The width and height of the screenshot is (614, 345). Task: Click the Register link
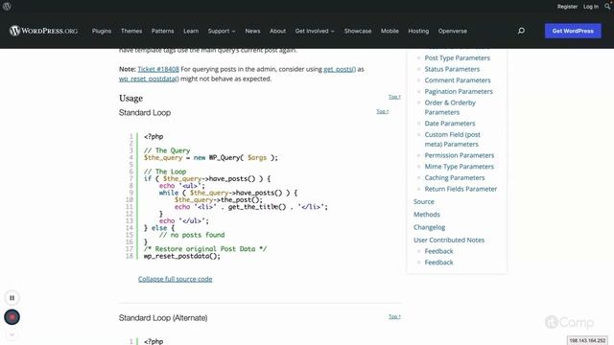(x=567, y=7)
